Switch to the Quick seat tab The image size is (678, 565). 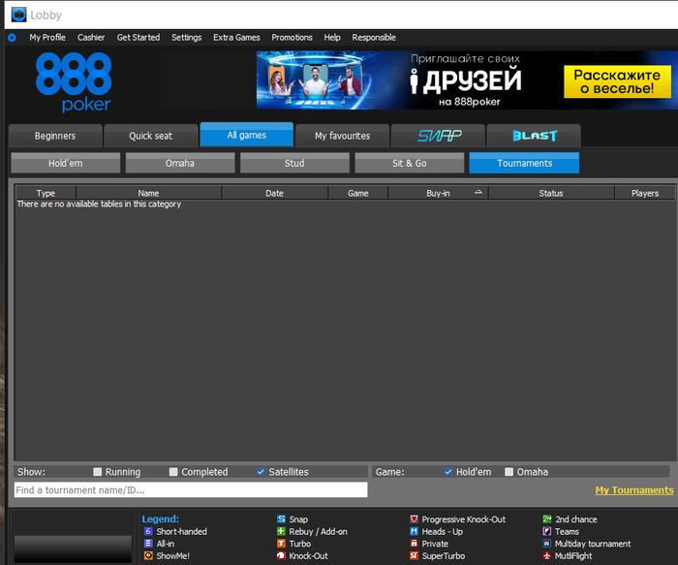click(x=151, y=136)
